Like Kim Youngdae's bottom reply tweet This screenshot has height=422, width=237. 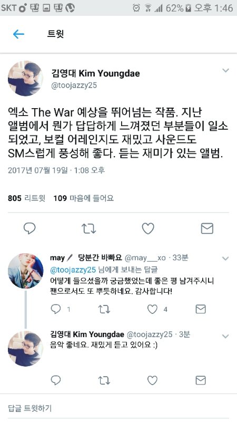(x=152, y=380)
